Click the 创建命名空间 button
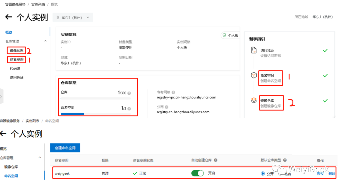The width and height of the screenshot is (340, 185). point(65,148)
